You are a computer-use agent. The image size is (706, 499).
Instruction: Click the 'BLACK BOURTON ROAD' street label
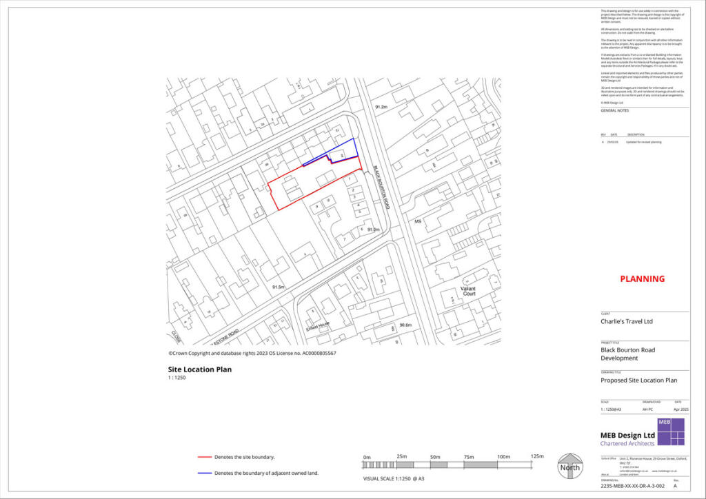tap(381, 188)
